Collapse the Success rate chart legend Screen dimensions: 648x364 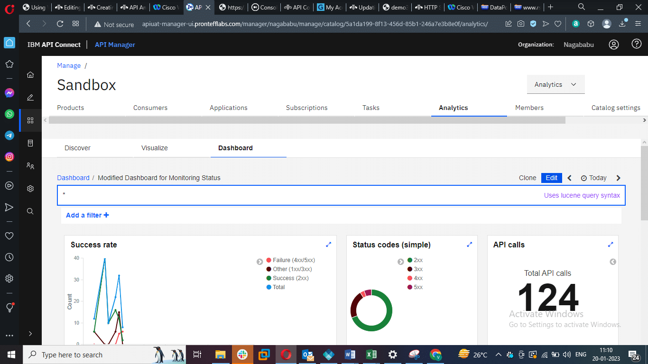click(x=260, y=262)
